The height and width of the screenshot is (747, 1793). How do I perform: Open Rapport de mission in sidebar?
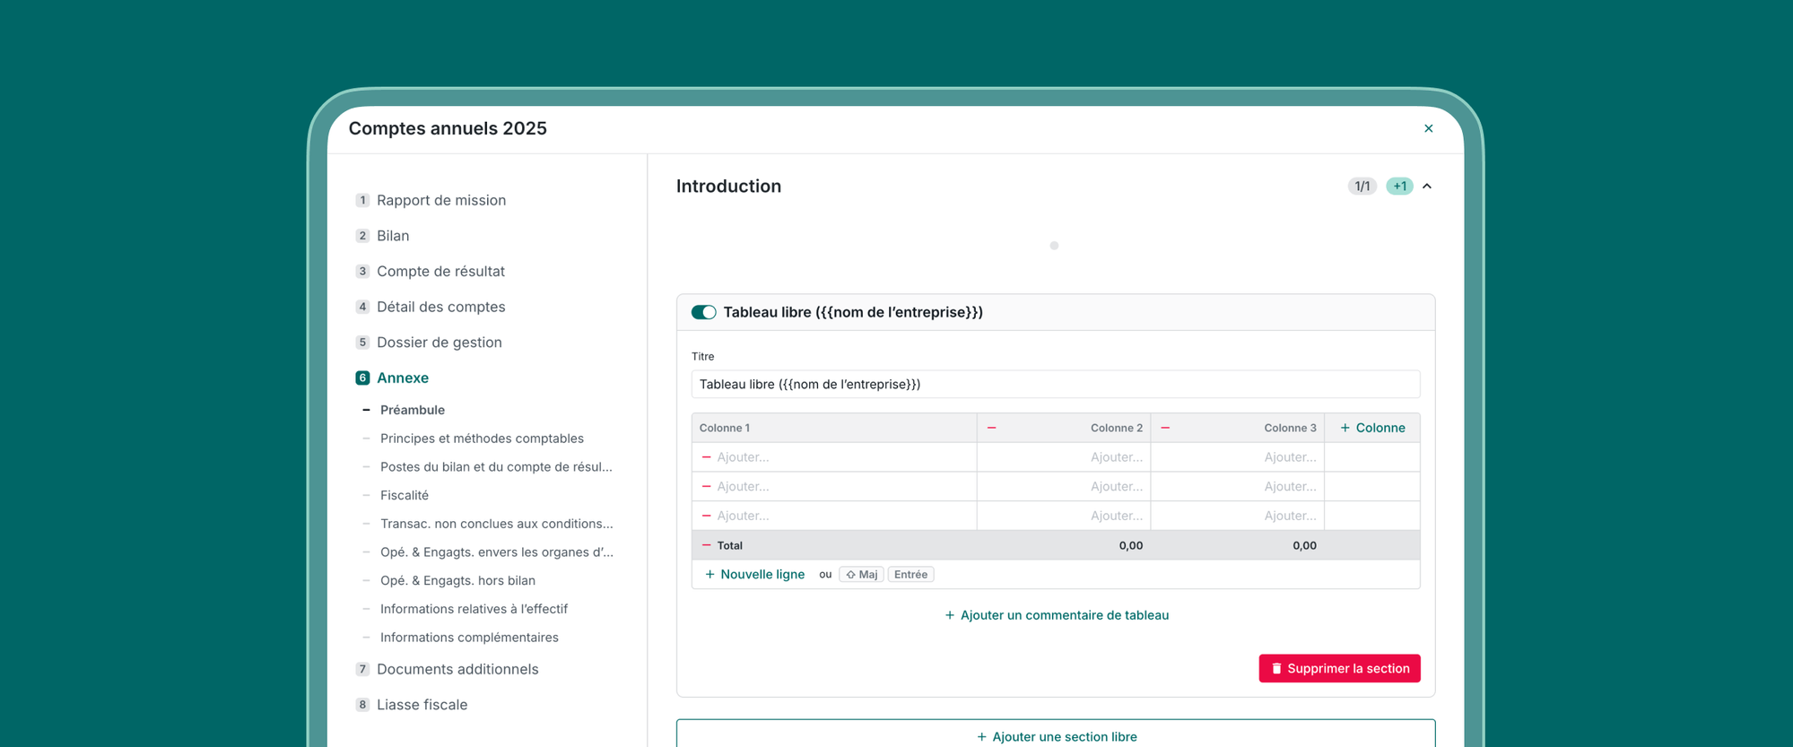(440, 200)
